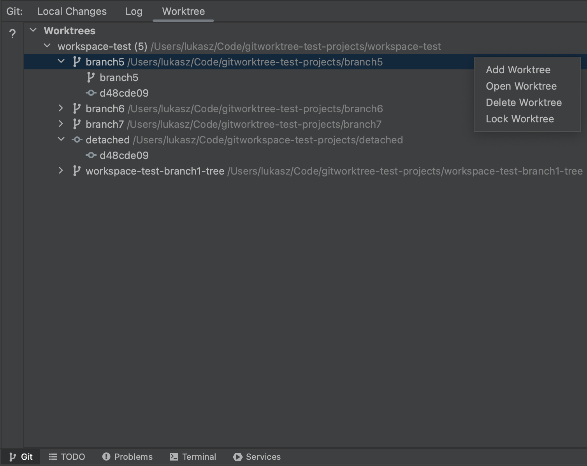Select the commit icon beside d48cde09 under branch5

[91, 93]
